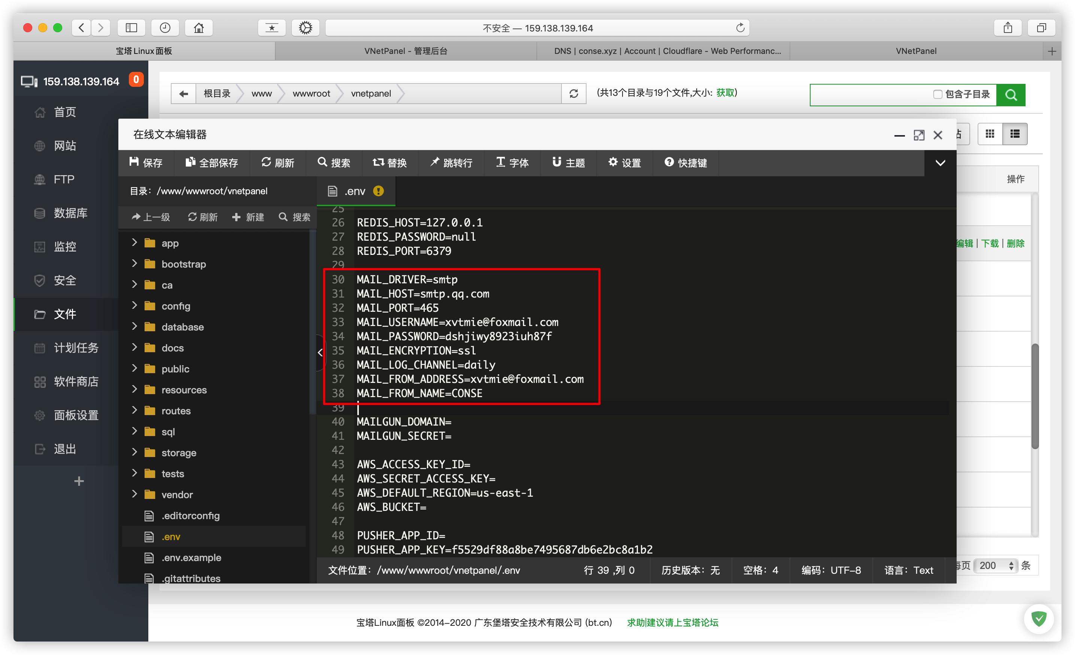Navigate to wwwroot in breadcrumb
1075x655 pixels.
311,93
